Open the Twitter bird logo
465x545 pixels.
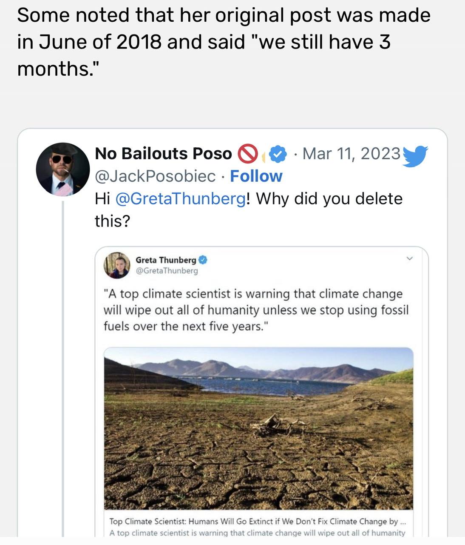pyautogui.click(x=415, y=155)
